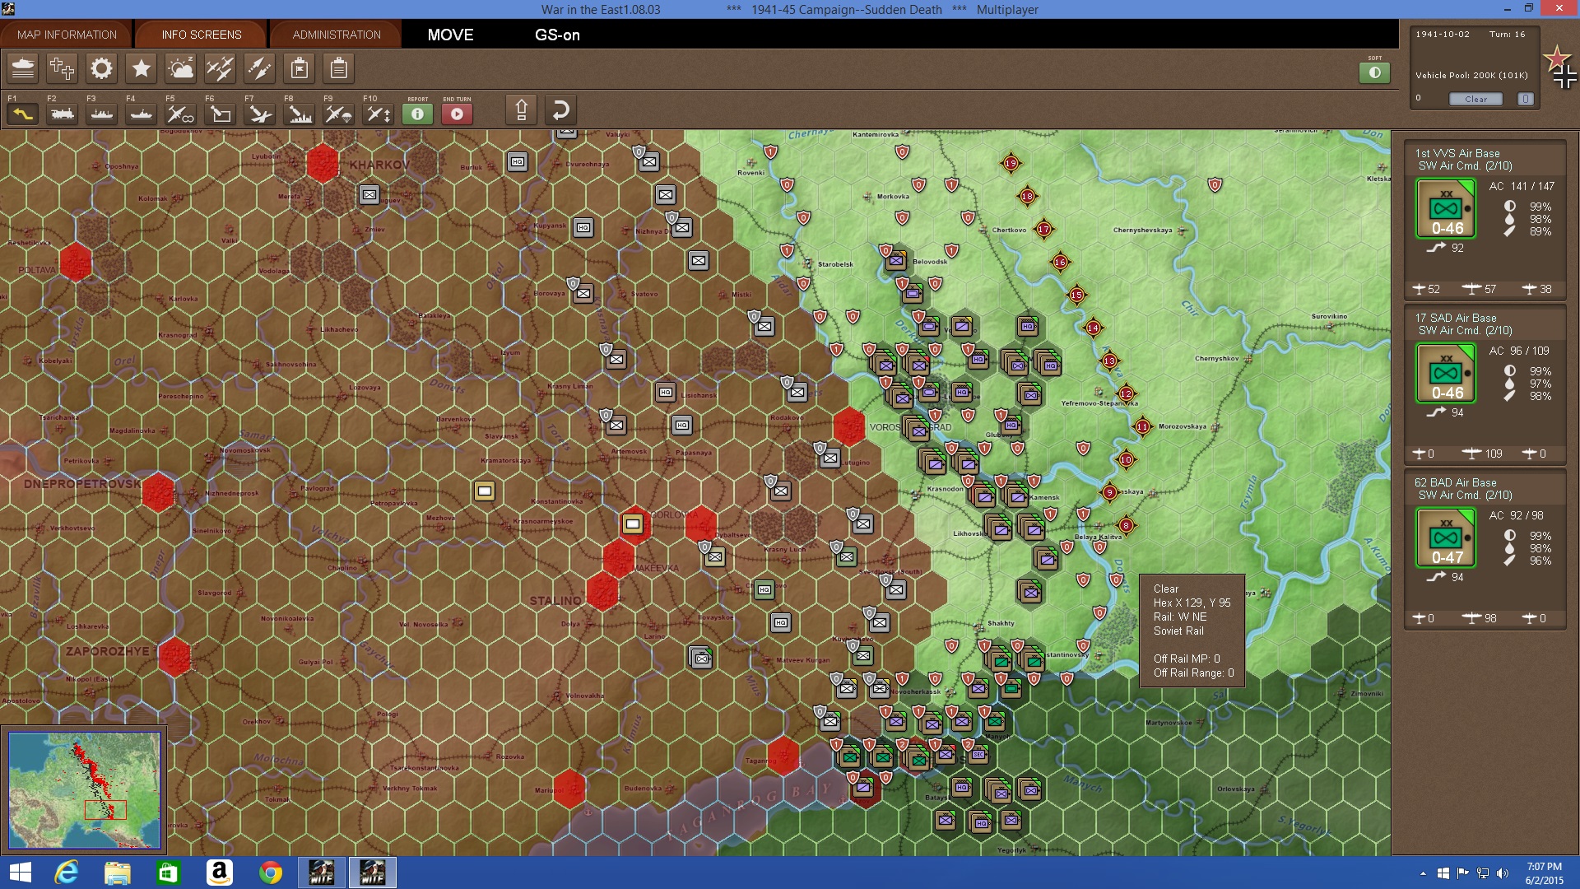Select the 17 SAD Air Base counter
1580x889 pixels.
[1446, 374]
